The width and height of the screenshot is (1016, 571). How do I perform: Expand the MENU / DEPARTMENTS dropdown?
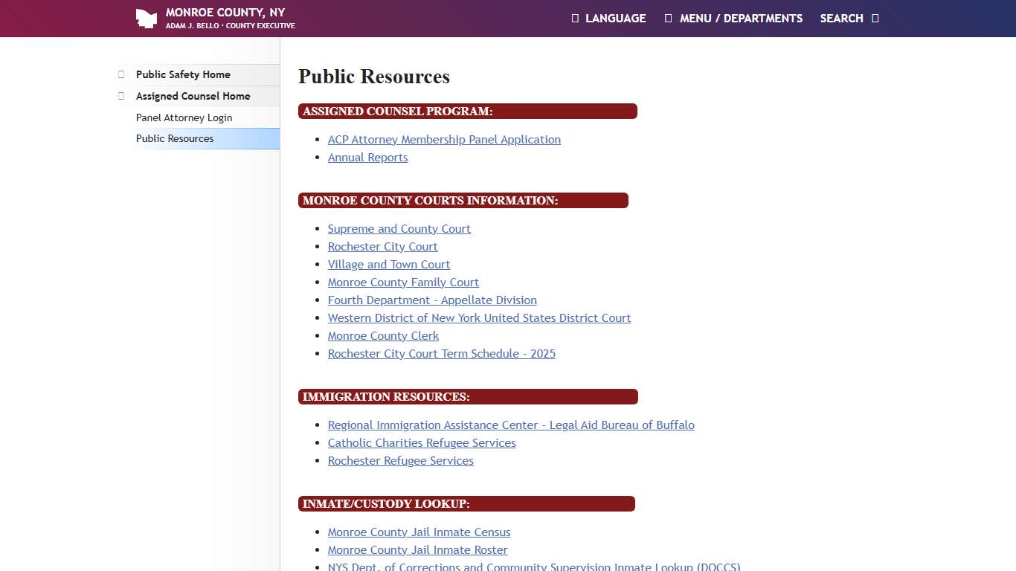(741, 18)
